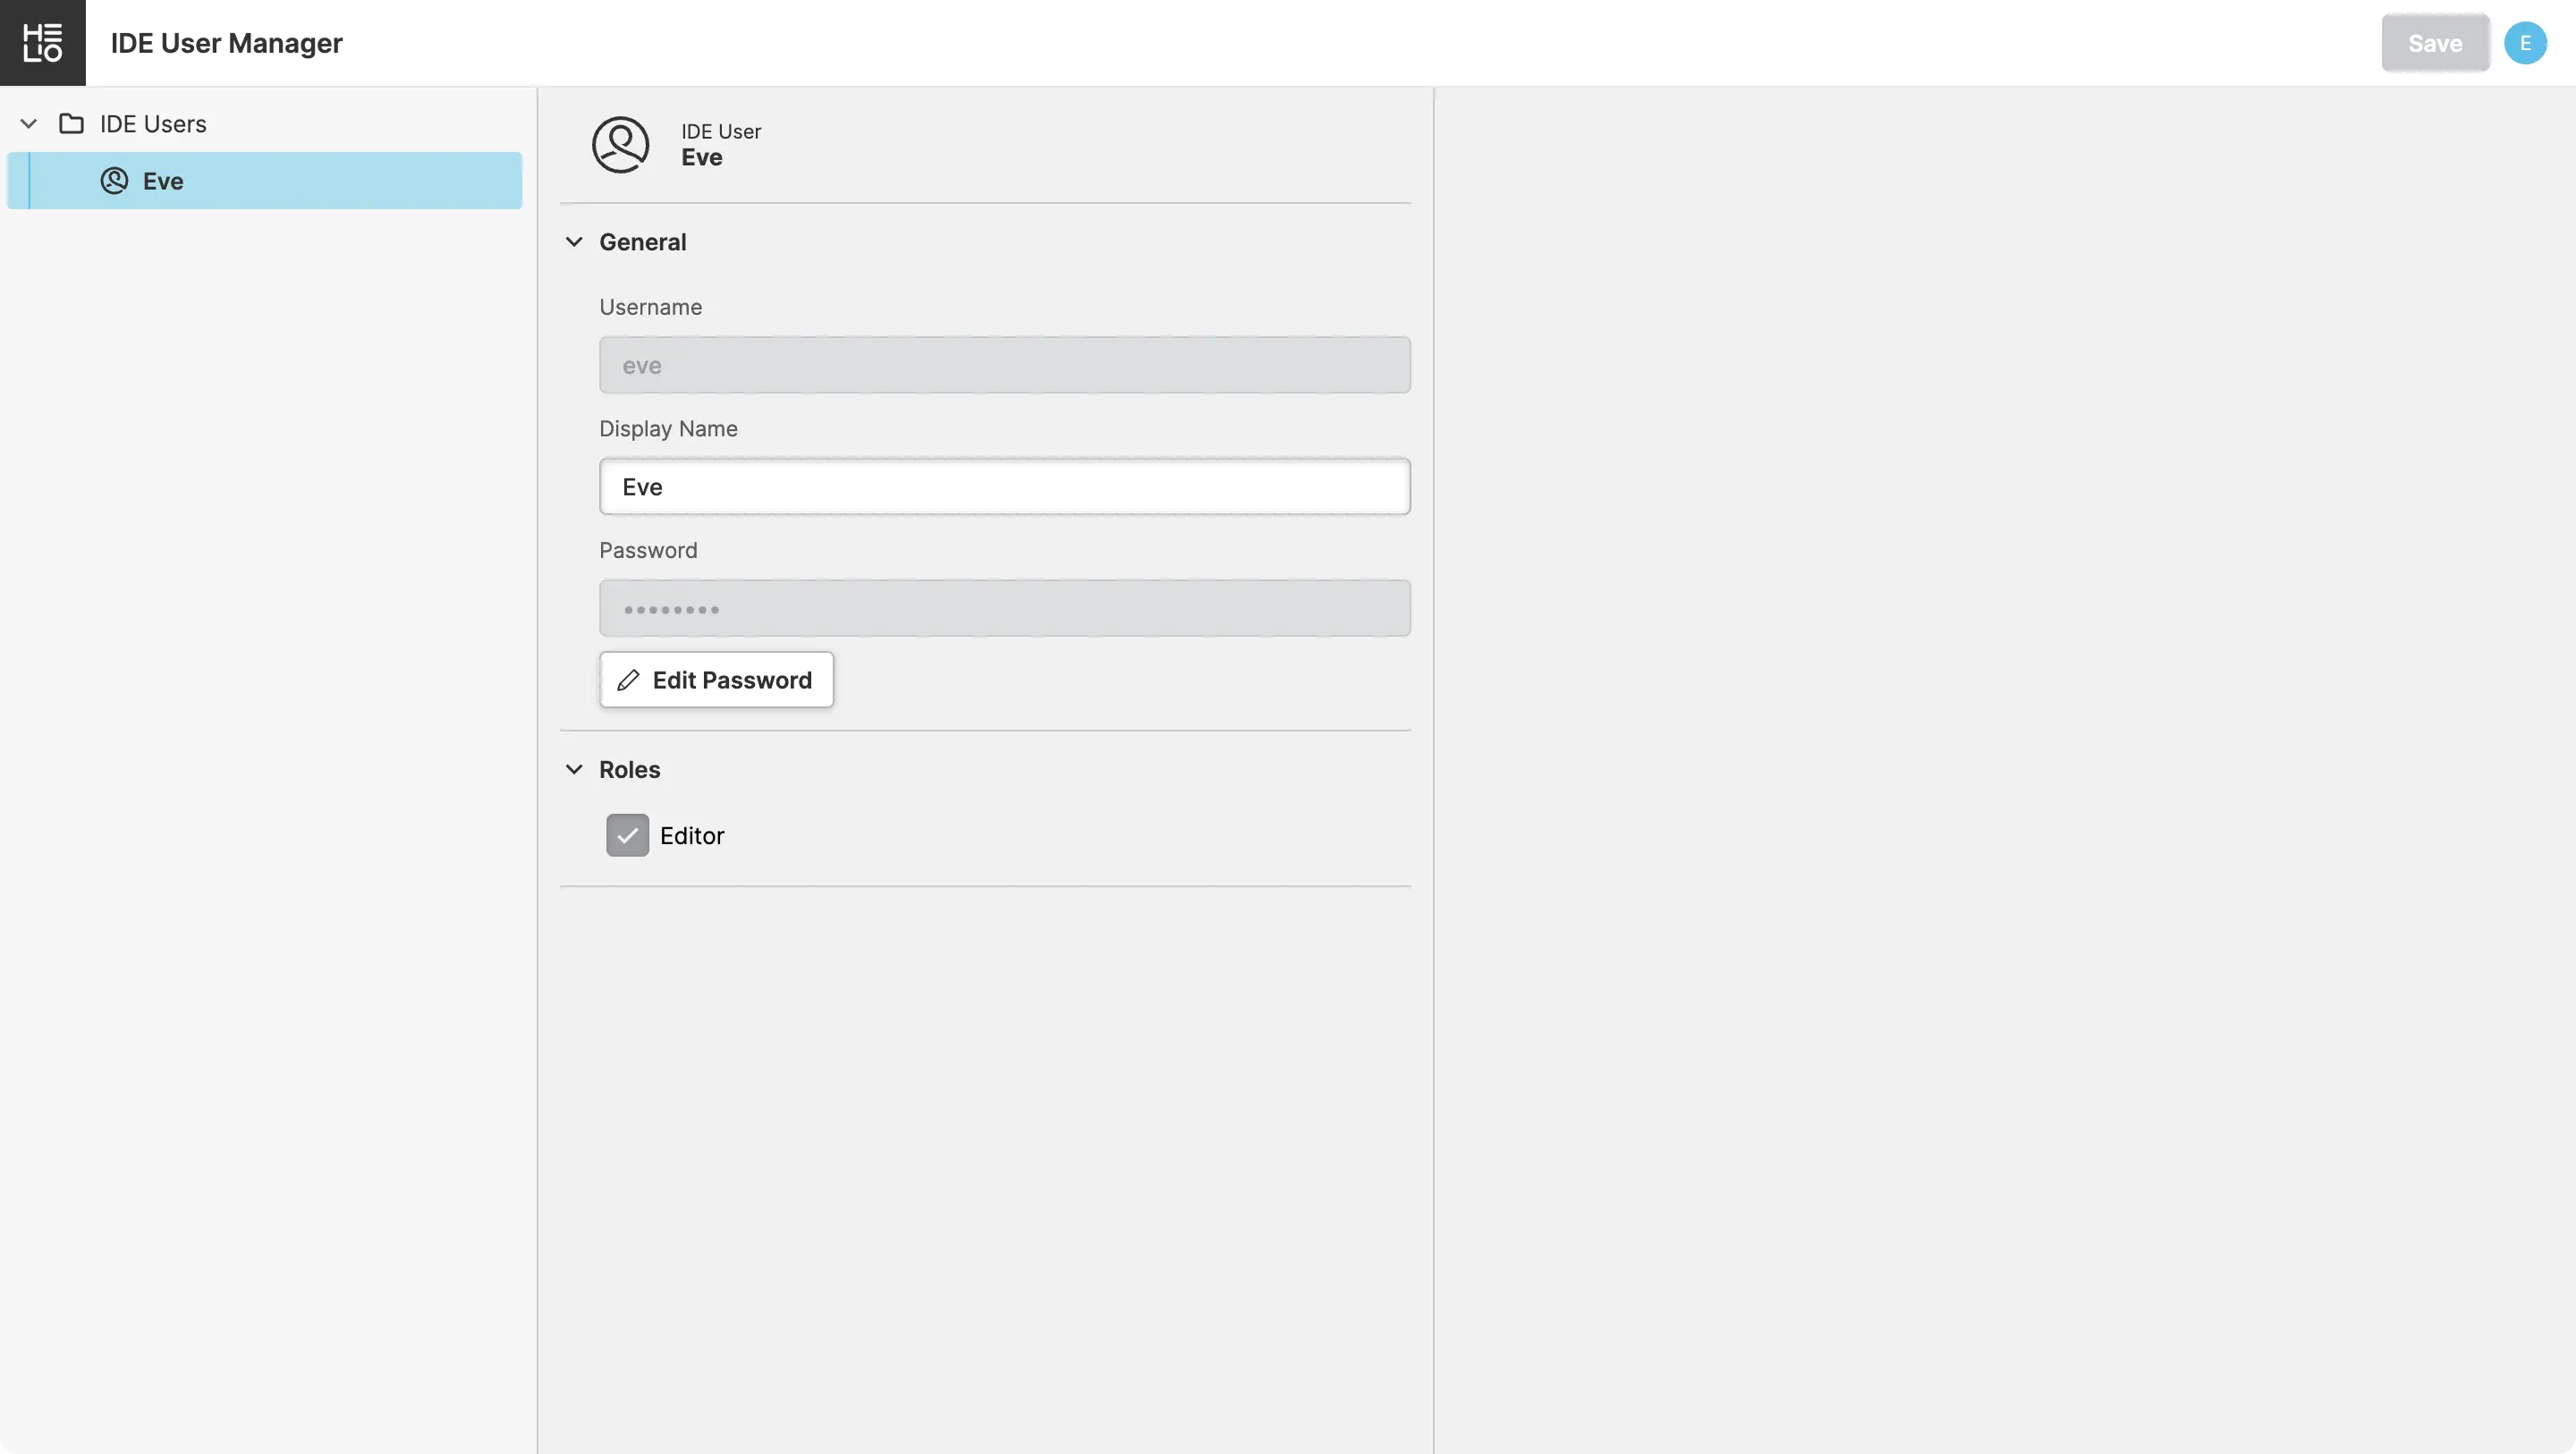Collapse the Roles section
Image resolution: width=2576 pixels, height=1454 pixels.
click(574, 770)
